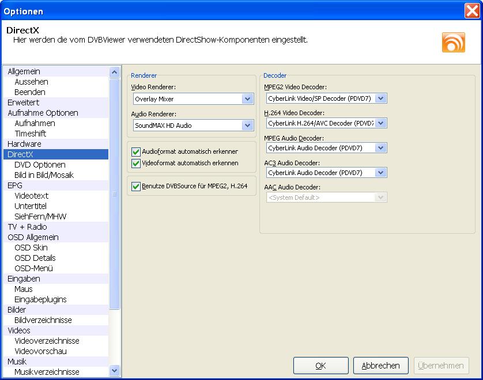The image size is (483, 380).
Task: Open Timeshift settings page
Action: click(31, 134)
